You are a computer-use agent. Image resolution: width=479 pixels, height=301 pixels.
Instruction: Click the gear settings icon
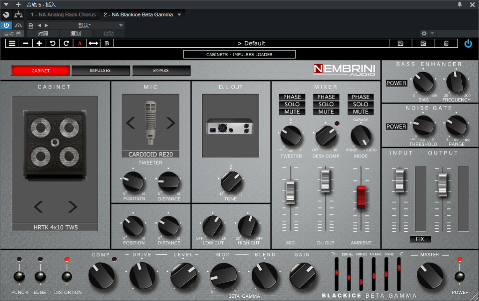[x=424, y=33]
